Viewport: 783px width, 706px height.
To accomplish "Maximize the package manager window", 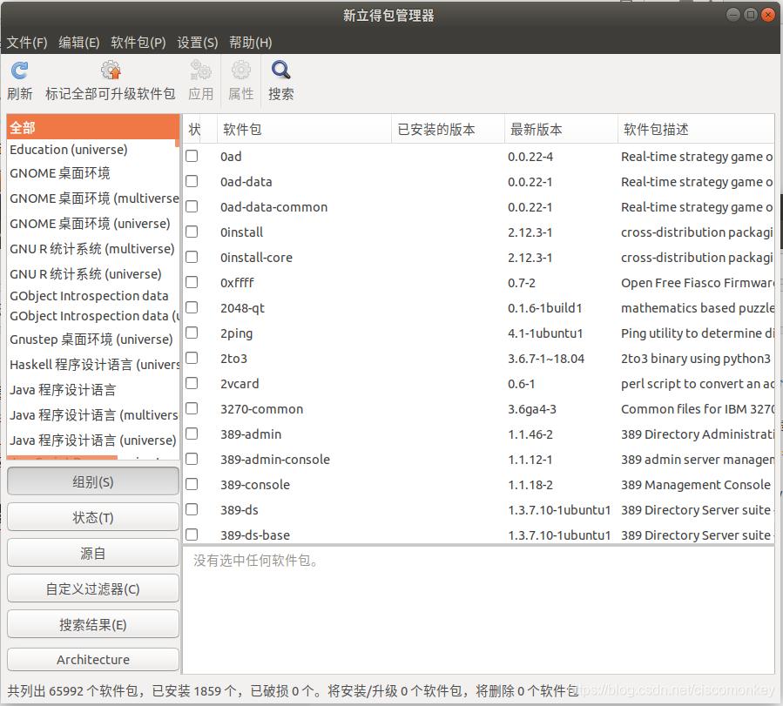I will coord(751,15).
